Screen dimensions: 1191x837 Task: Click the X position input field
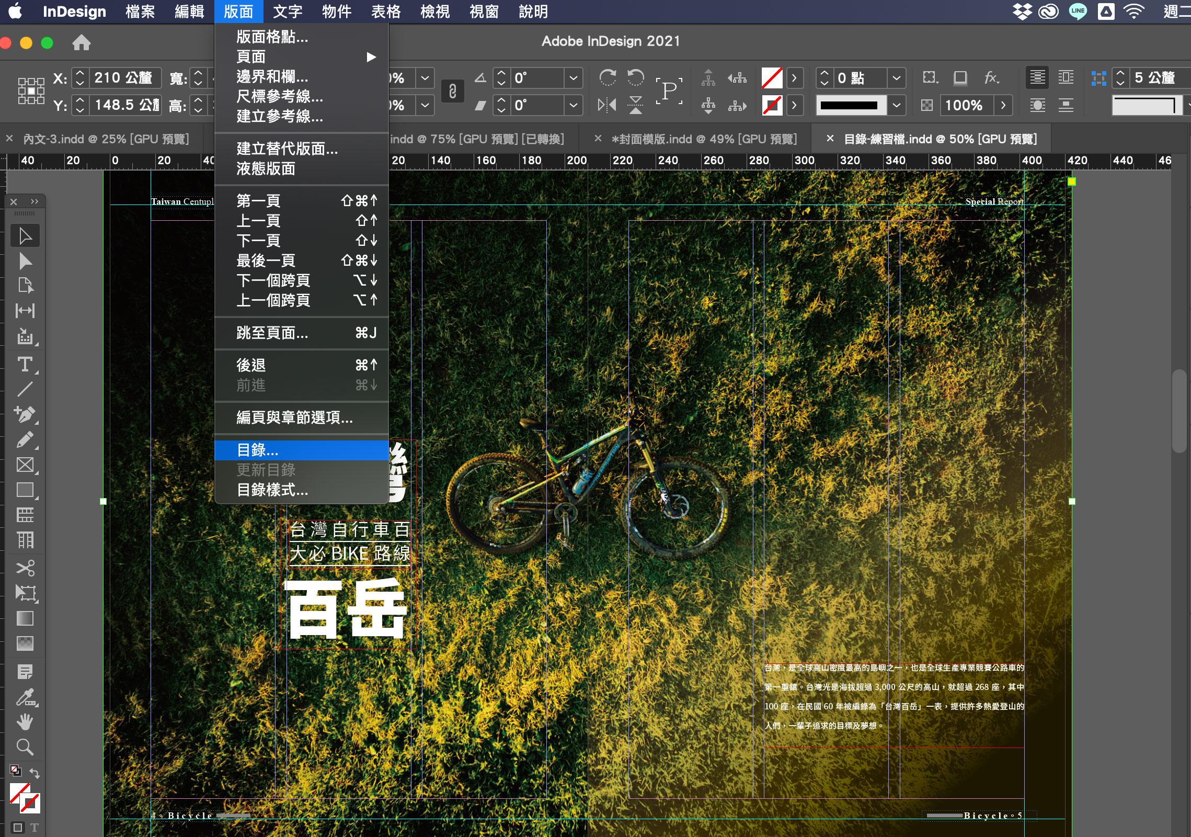(x=124, y=78)
